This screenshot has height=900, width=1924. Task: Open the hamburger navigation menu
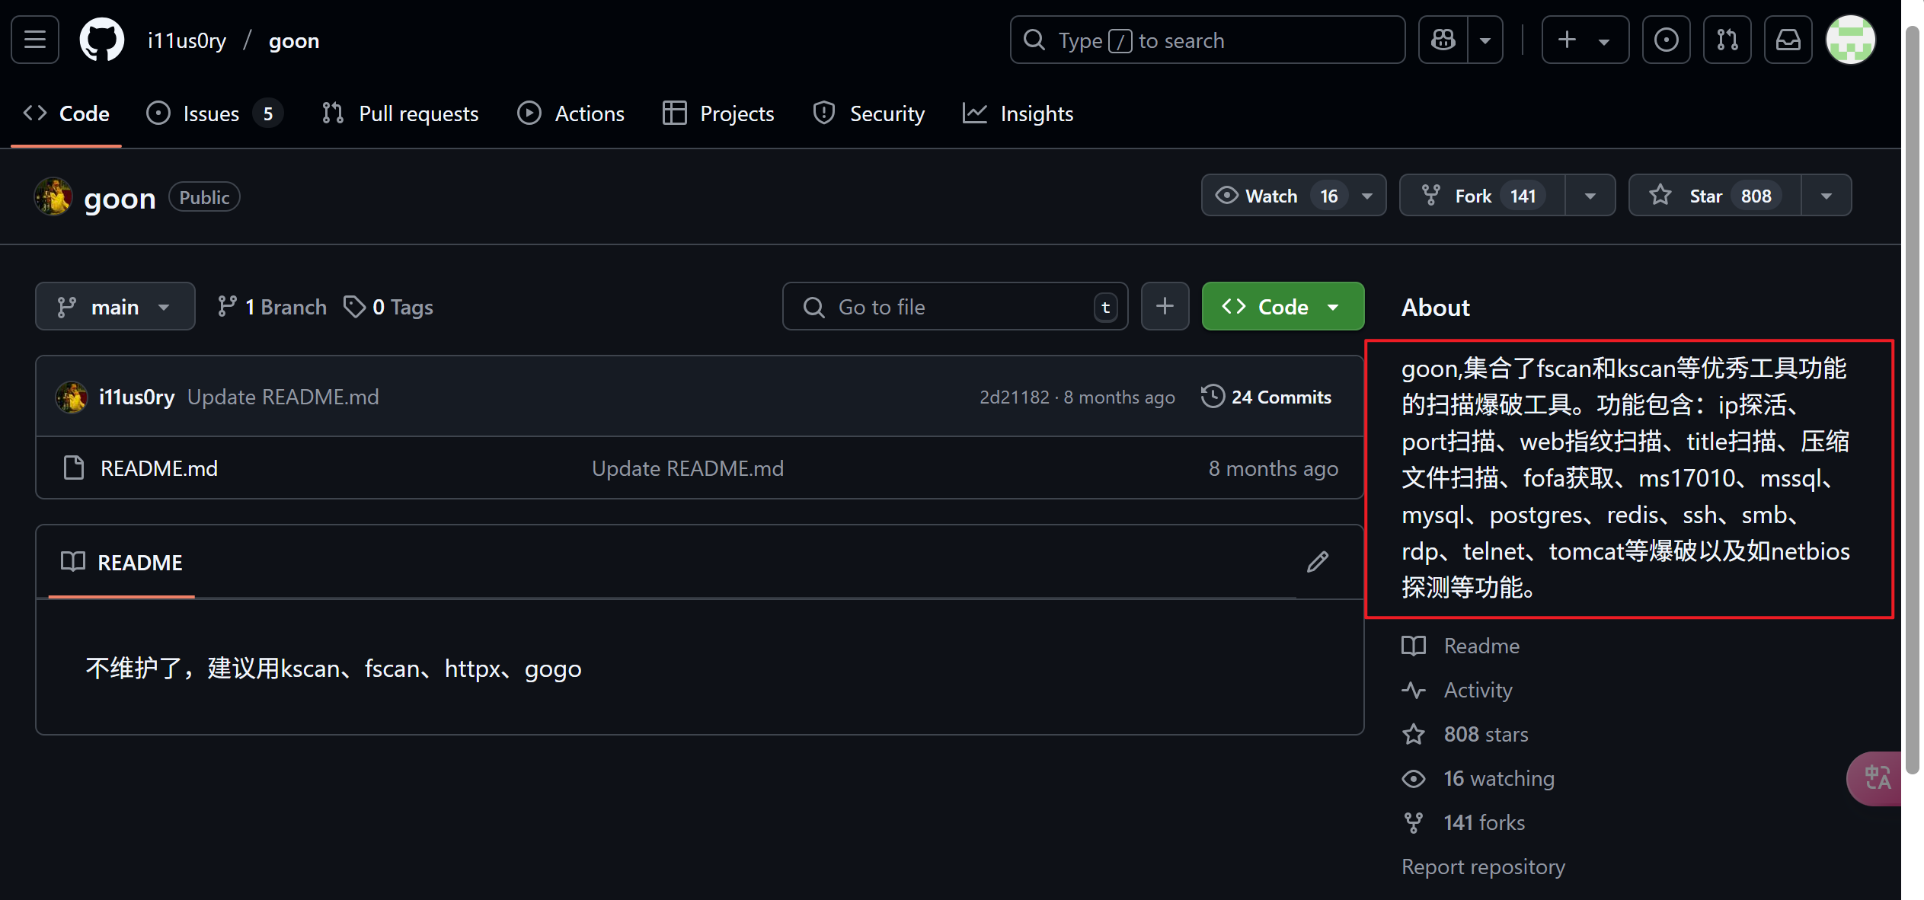35,40
